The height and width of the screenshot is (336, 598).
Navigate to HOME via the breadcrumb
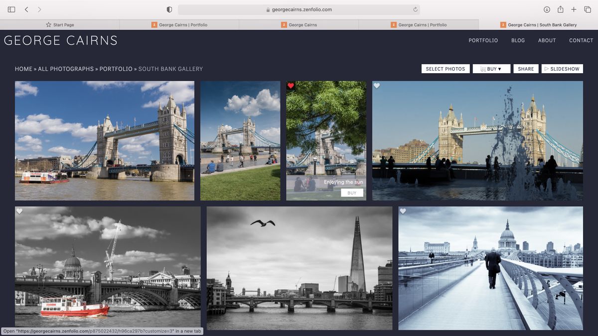[23, 69]
